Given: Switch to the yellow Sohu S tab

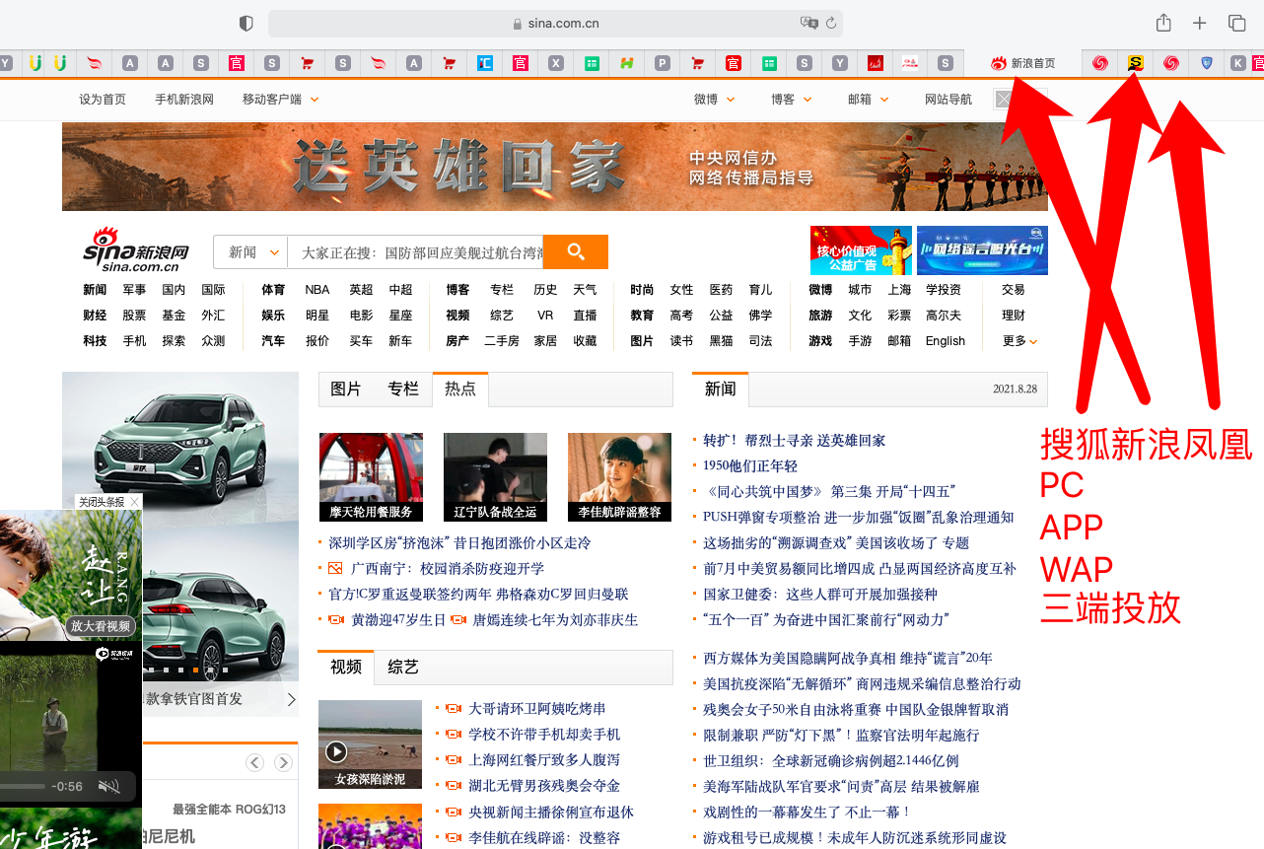Looking at the screenshot, I should click(x=1136, y=63).
